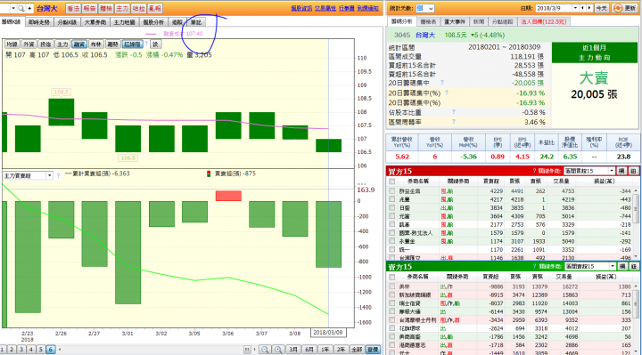
Task: Click the date field showing 2018/3/9
Action: 553,8
